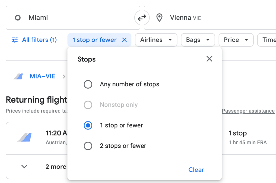This screenshot has height=183, width=276.
Task: Open the Passenger assistance link
Action: coord(248,111)
